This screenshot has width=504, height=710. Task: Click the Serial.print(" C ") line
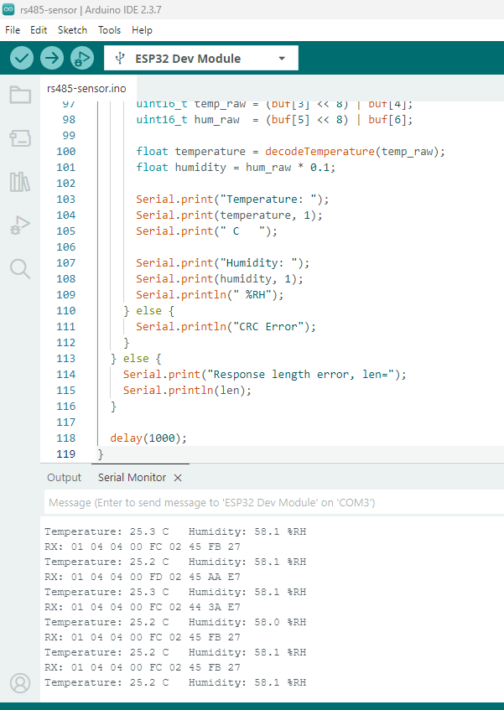(206, 231)
